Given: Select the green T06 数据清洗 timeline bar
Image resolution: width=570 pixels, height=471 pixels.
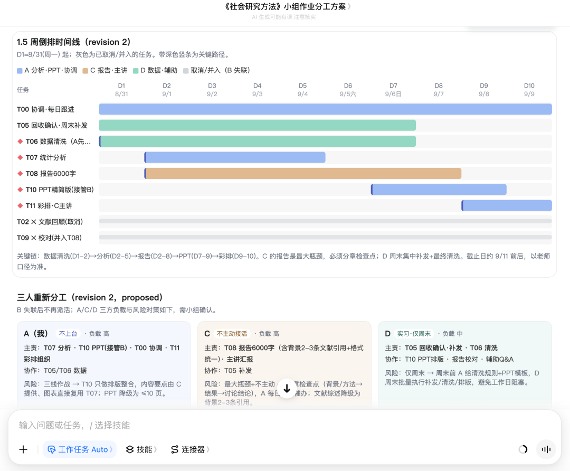Looking at the screenshot, I should click(258, 141).
